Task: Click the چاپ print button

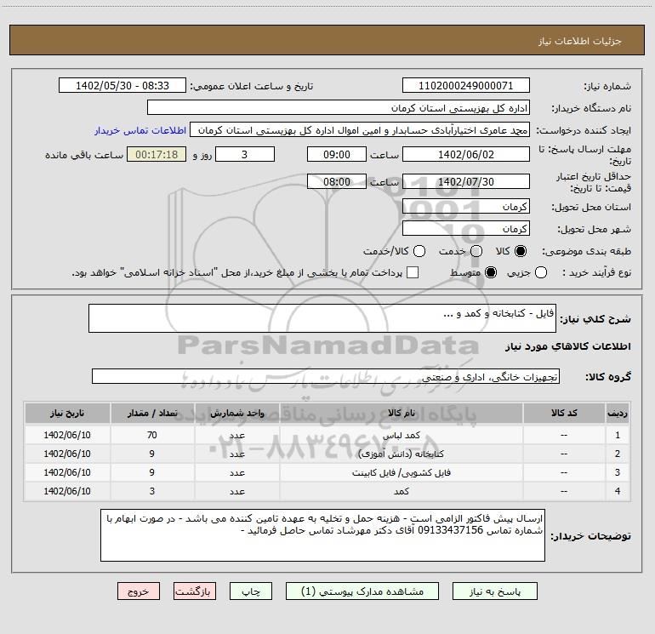Action: pos(251,591)
